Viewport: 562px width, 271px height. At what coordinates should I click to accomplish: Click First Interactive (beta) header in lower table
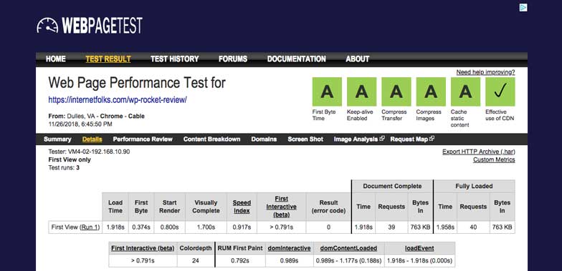(143, 248)
